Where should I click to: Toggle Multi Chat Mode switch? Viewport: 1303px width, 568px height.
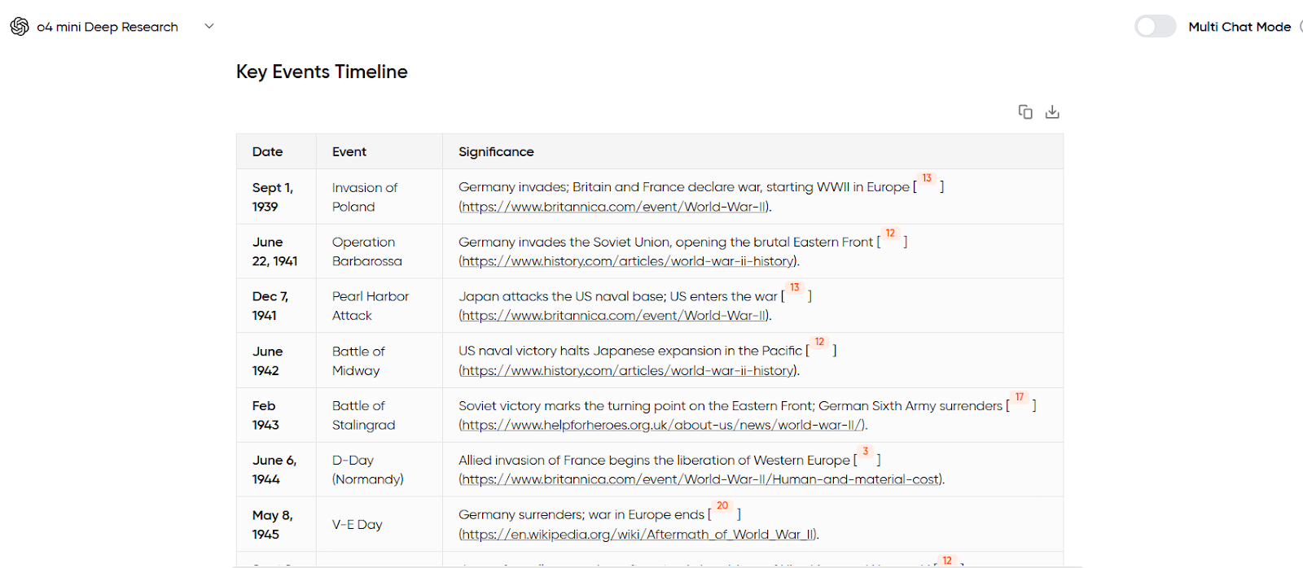(1155, 27)
